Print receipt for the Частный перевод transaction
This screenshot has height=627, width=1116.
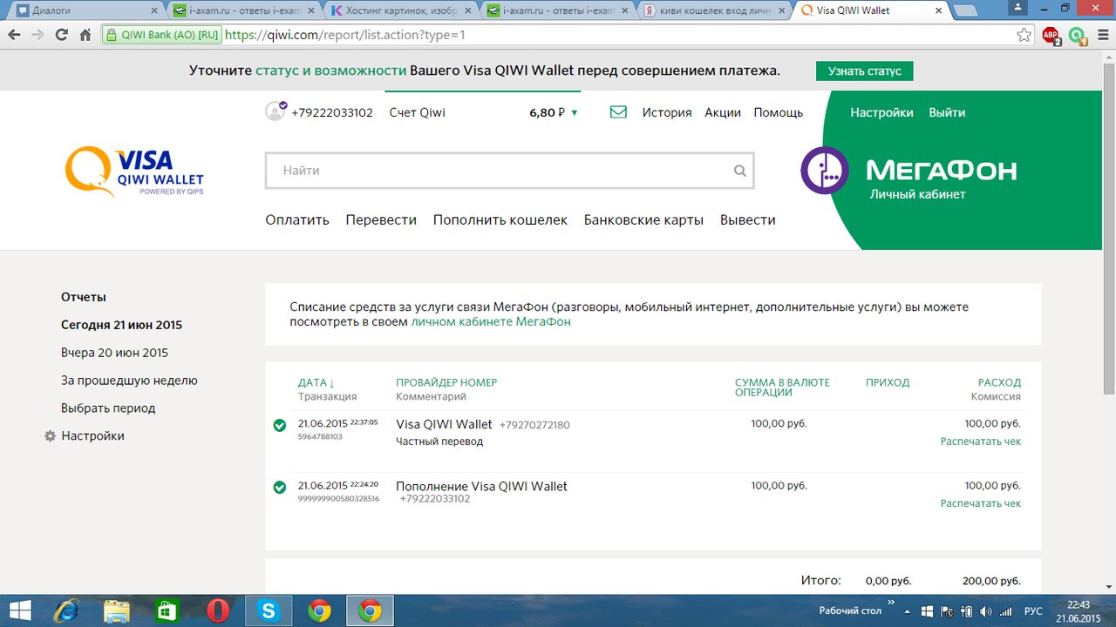click(981, 442)
